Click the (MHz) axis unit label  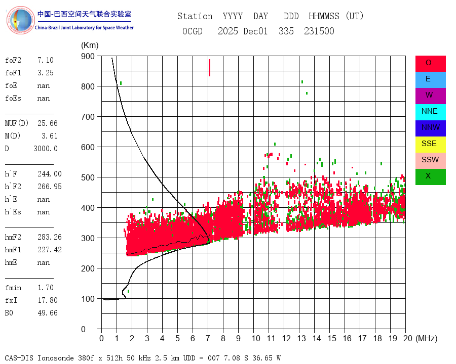pyautogui.click(x=426, y=338)
